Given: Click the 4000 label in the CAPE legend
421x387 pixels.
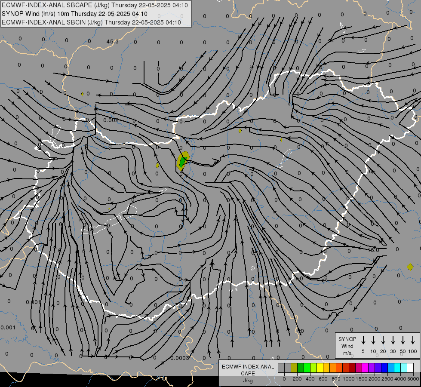Looking at the screenshot, I should [x=400, y=379].
